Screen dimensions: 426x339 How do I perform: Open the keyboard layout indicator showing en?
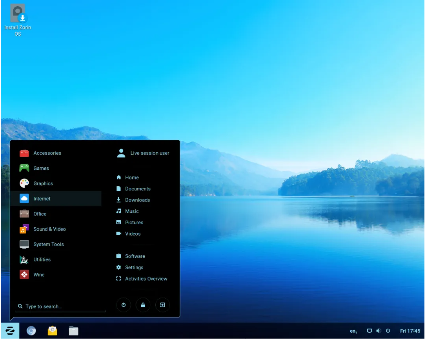pyautogui.click(x=353, y=331)
